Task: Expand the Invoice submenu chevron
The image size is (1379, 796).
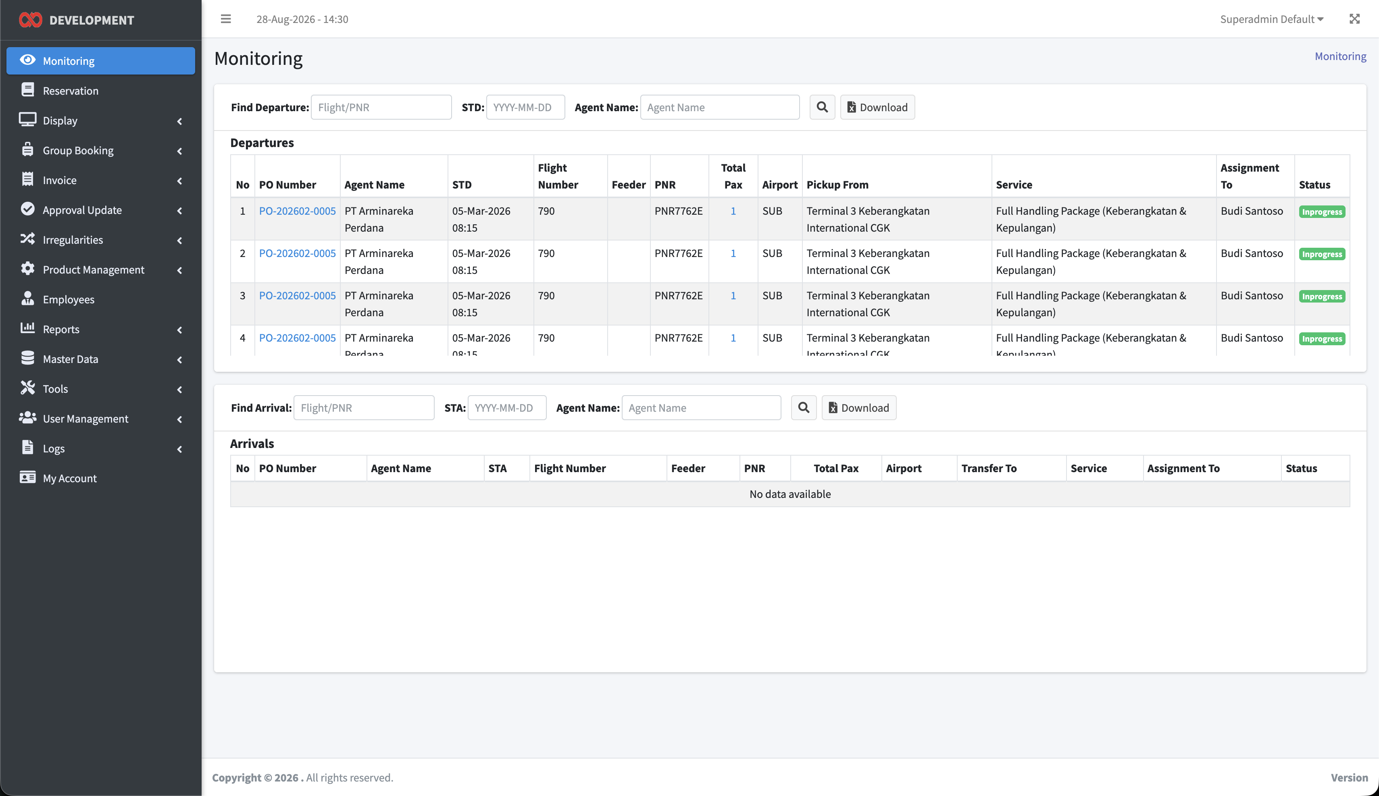Action: click(179, 180)
